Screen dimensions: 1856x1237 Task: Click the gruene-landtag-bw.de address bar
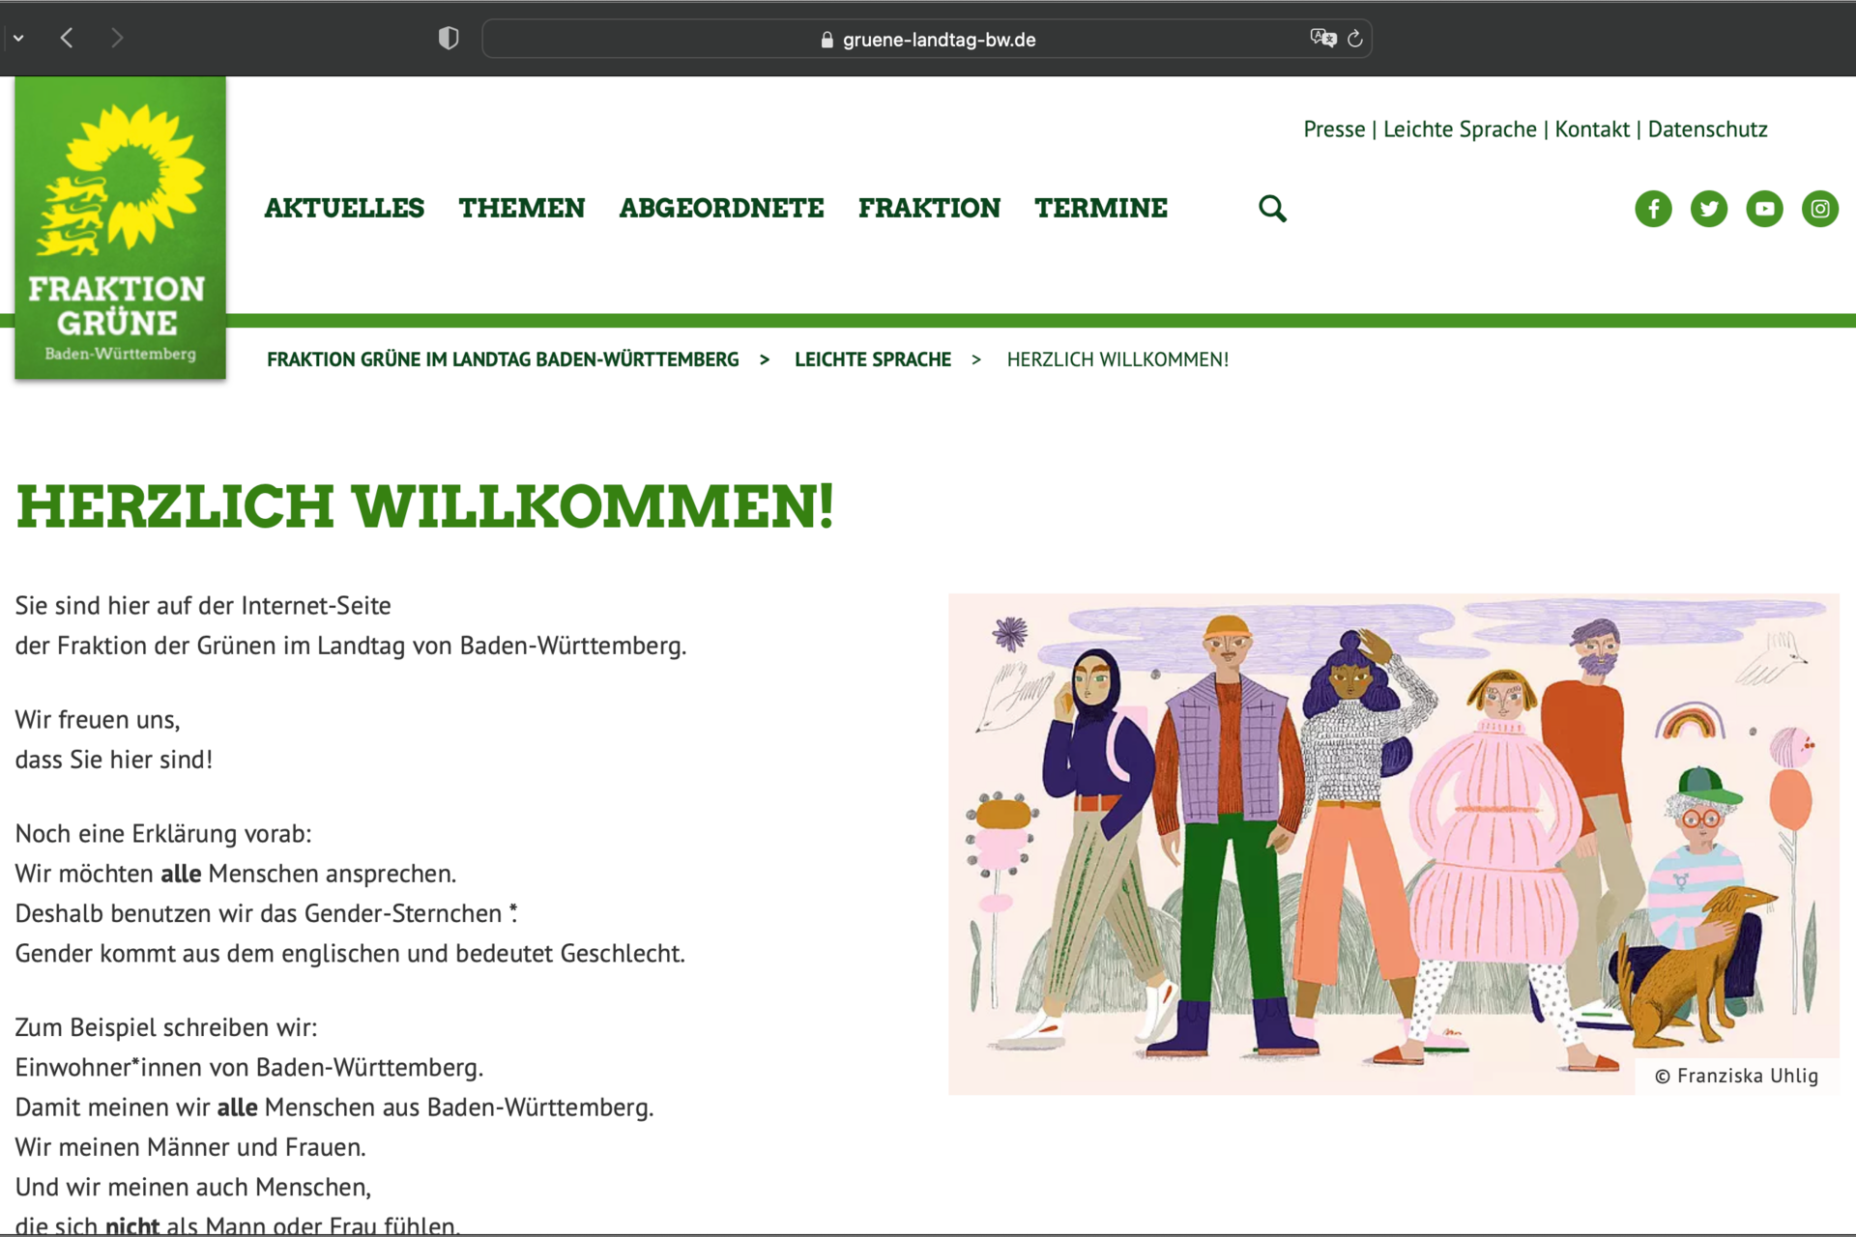tap(927, 39)
